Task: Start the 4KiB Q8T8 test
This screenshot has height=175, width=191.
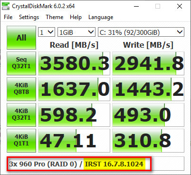Action: (21, 89)
